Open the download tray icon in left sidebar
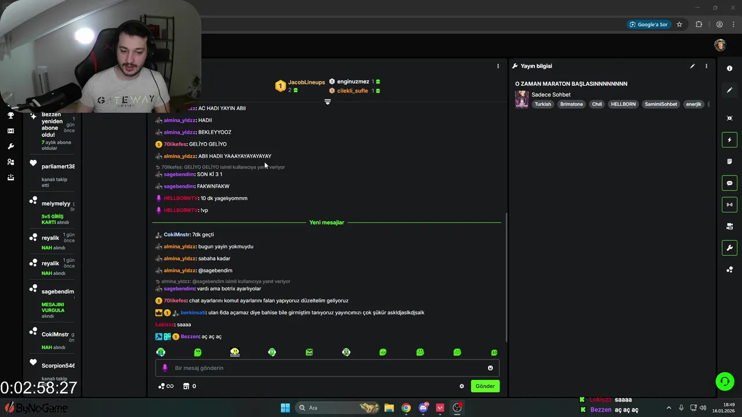The image size is (742, 417). pyautogui.click(x=10, y=177)
